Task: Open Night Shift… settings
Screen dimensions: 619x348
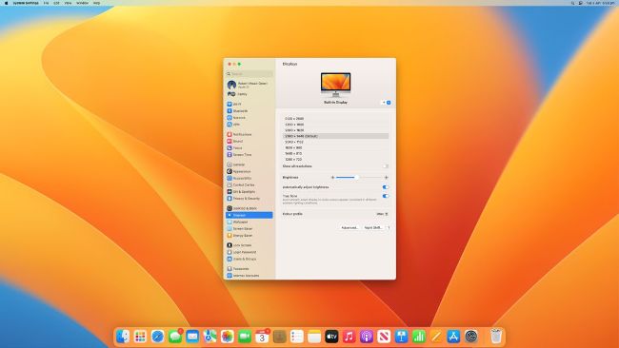Action: tap(373, 227)
